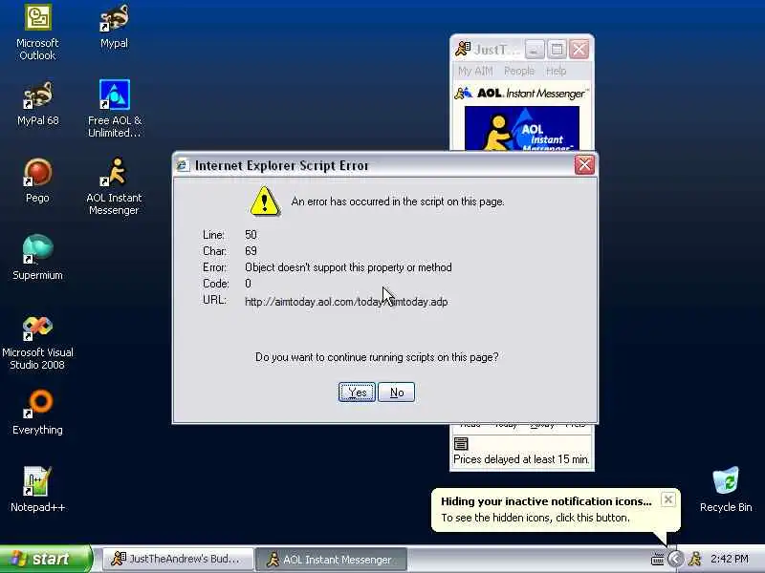Open the Start menu
The width and height of the screenshot is (765, 573).
tap(45, 559)
